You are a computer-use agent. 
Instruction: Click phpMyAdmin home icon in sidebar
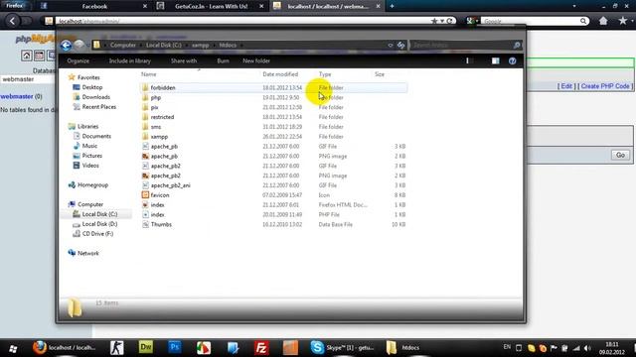point(27,56)
